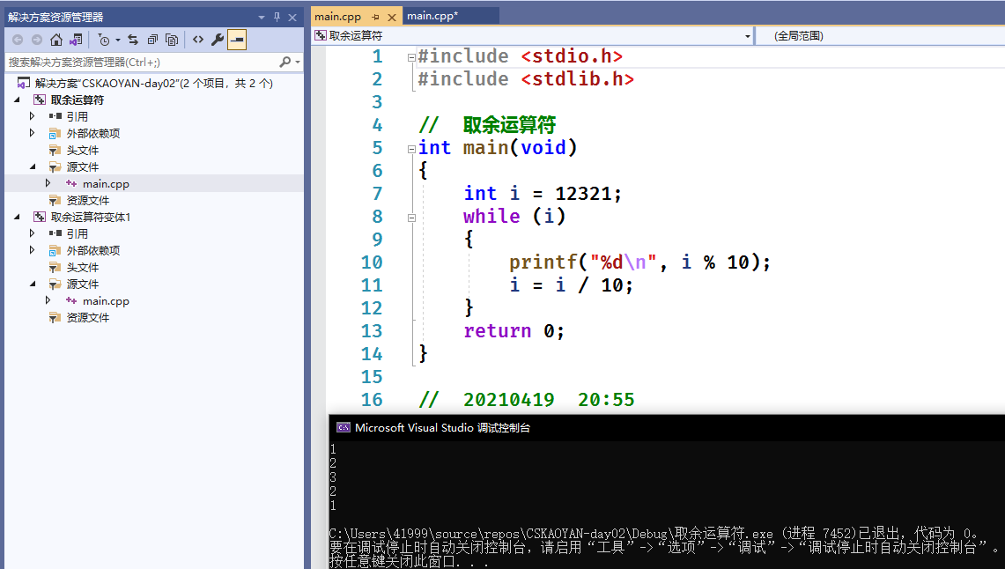
Task: Click the 'while (i)' statement
Action: click(514, 217)
